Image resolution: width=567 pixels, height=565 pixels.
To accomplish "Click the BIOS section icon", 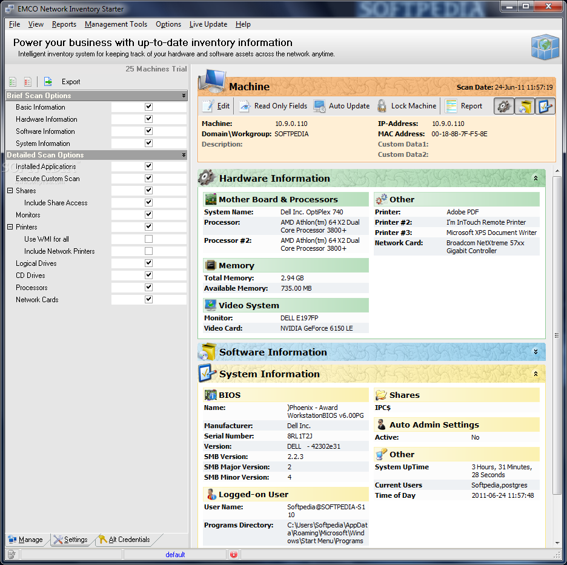I will (210, 395).
